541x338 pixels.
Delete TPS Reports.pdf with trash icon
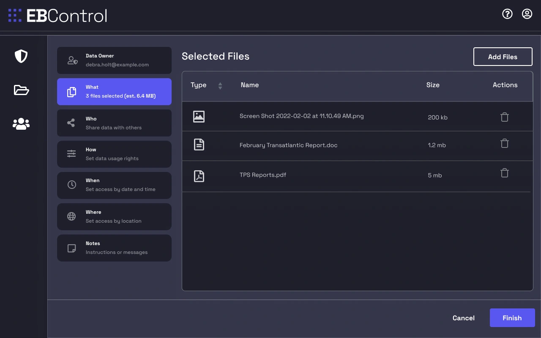pos(504,173)
